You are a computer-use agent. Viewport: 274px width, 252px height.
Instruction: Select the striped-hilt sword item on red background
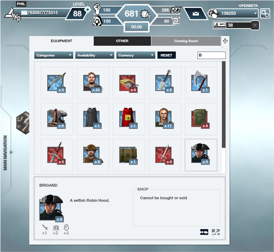click(x=57, y=155)
